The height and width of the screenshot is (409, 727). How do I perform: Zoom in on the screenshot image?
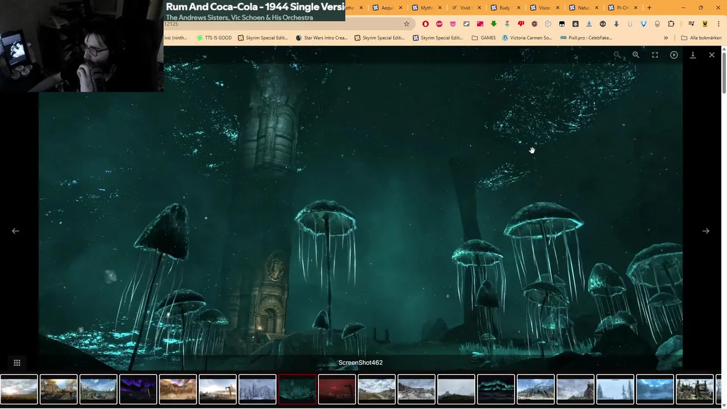[636, 55]
